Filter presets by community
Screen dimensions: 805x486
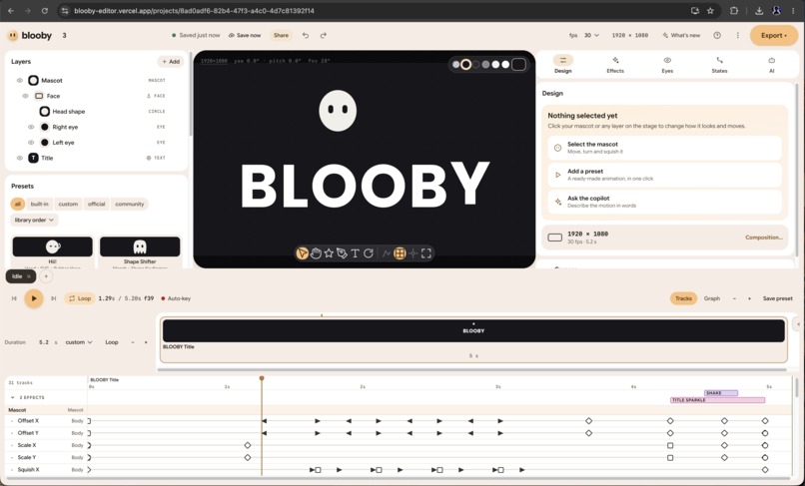[x=130, y=205]
